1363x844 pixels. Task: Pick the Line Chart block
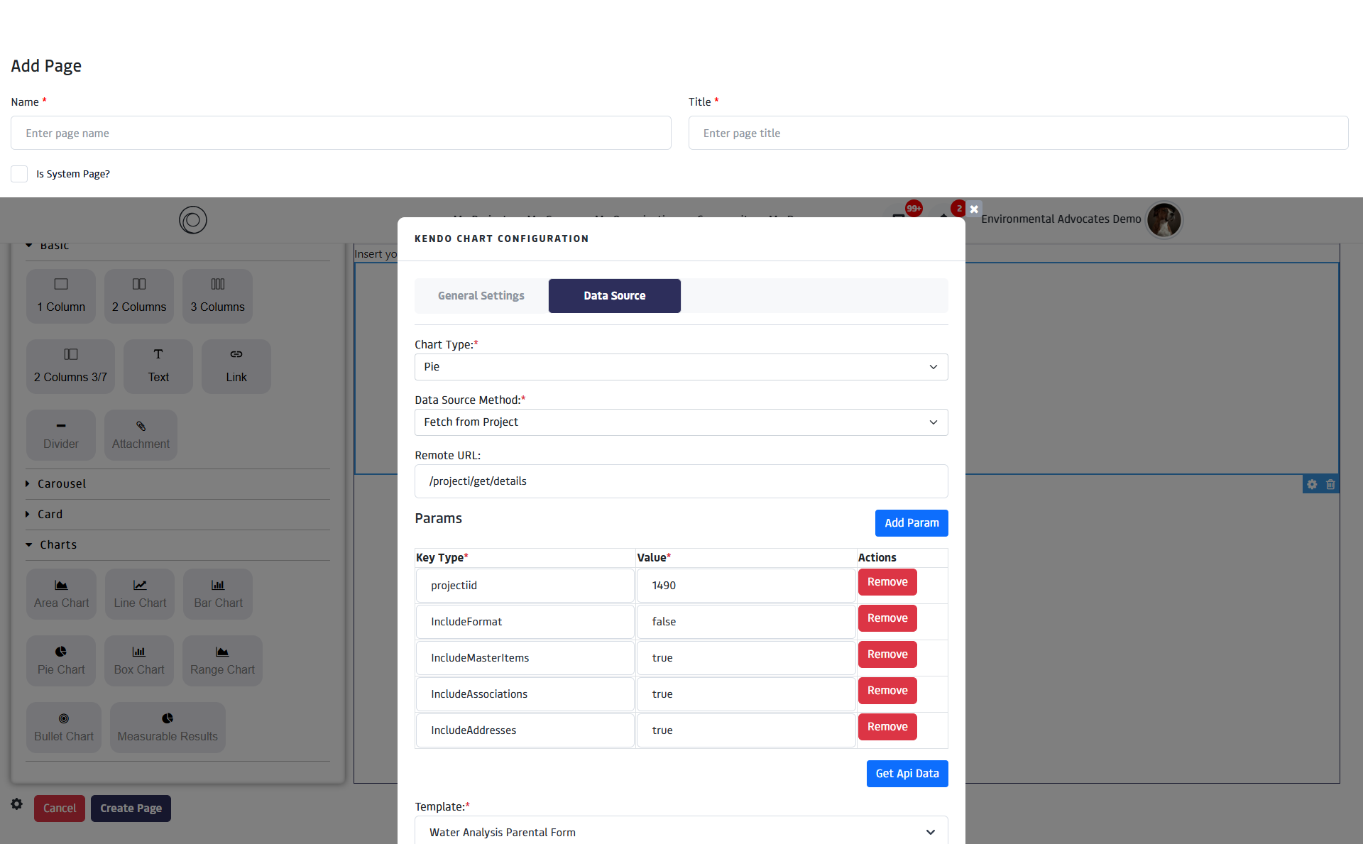(x=140, y=593)
